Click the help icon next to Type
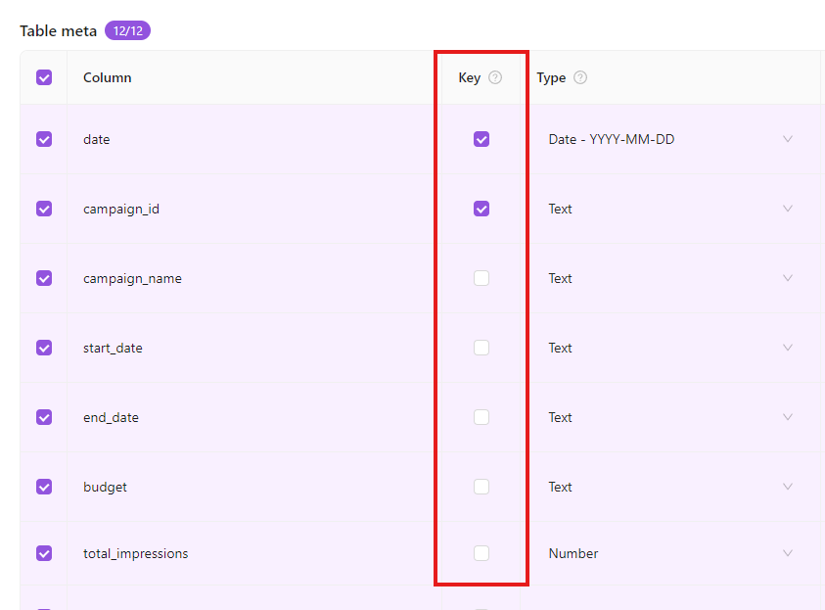Screen dimensions: 825x610 [580, 77]
